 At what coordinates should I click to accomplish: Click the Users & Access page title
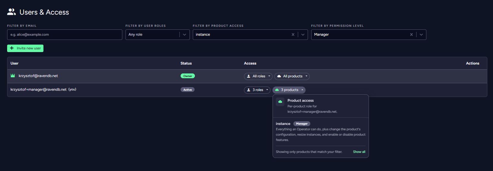pyautogui.click(x=44, y=12)
